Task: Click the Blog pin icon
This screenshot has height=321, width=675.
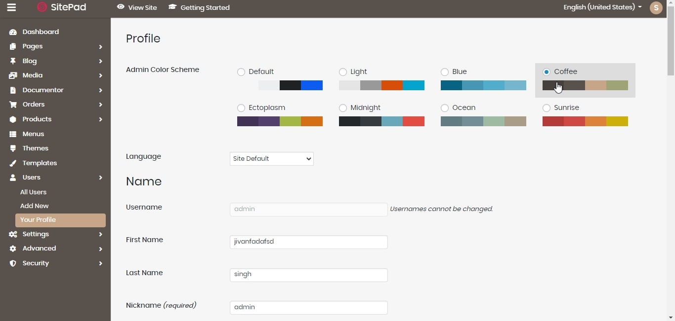Action: 13,61
